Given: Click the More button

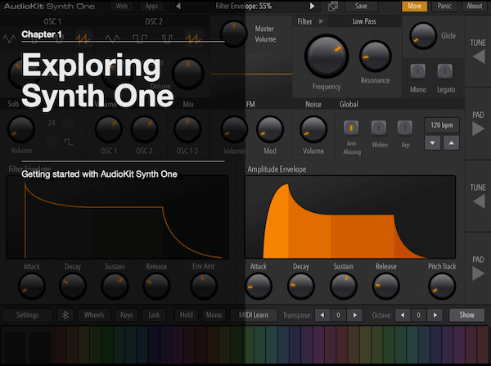Looking at the screenshot, I should [414, 6].
